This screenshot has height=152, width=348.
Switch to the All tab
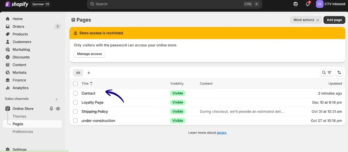click(78, 73)
